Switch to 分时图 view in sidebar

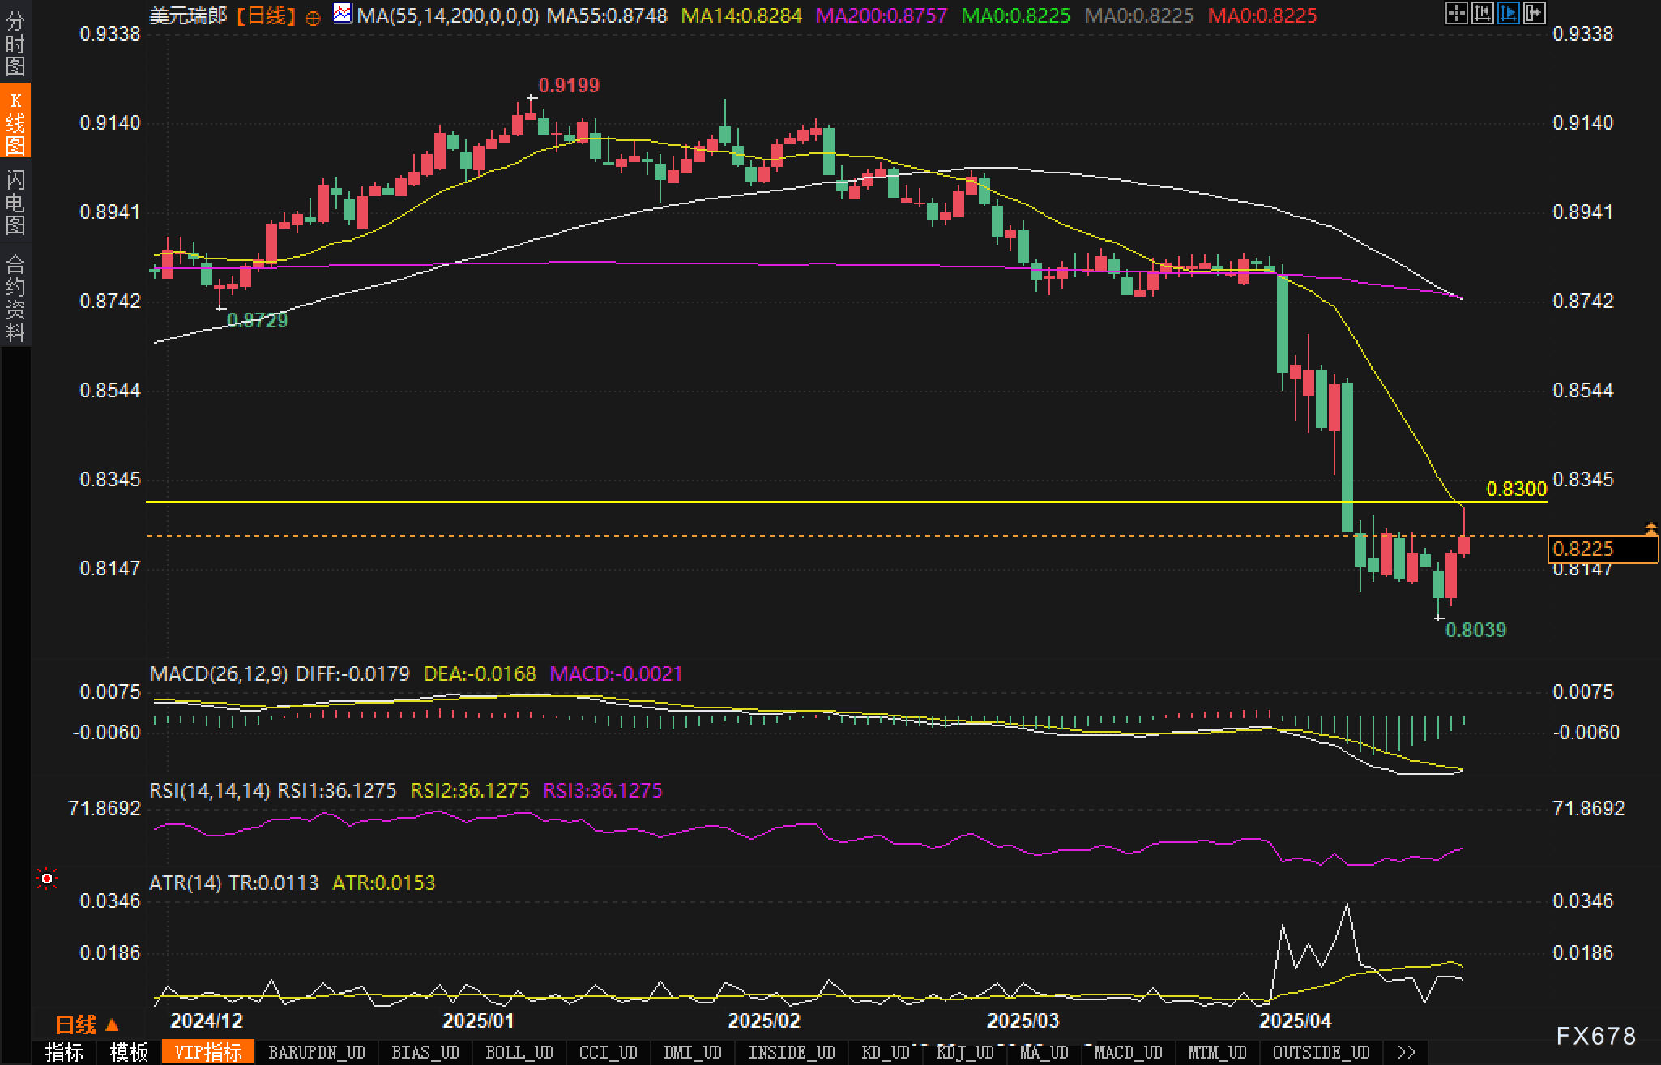click(15, 44)
